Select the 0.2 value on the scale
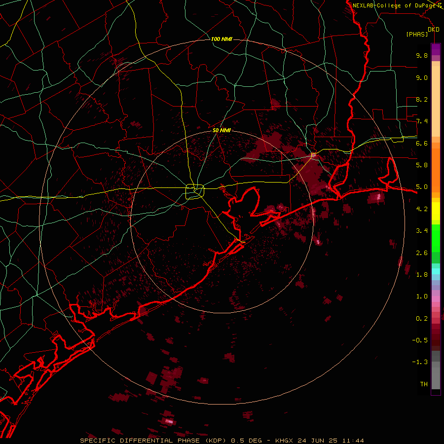The width and height of the screenshot is (444, 444). click(422, 319)
